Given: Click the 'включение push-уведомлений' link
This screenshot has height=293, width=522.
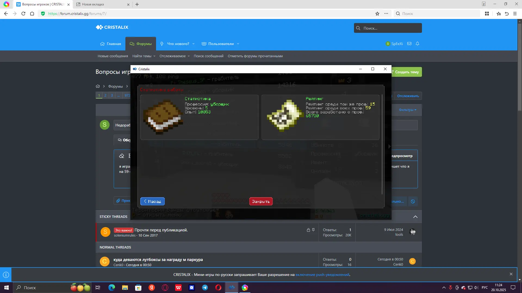Looking at the screenshot, I should 322,275.
